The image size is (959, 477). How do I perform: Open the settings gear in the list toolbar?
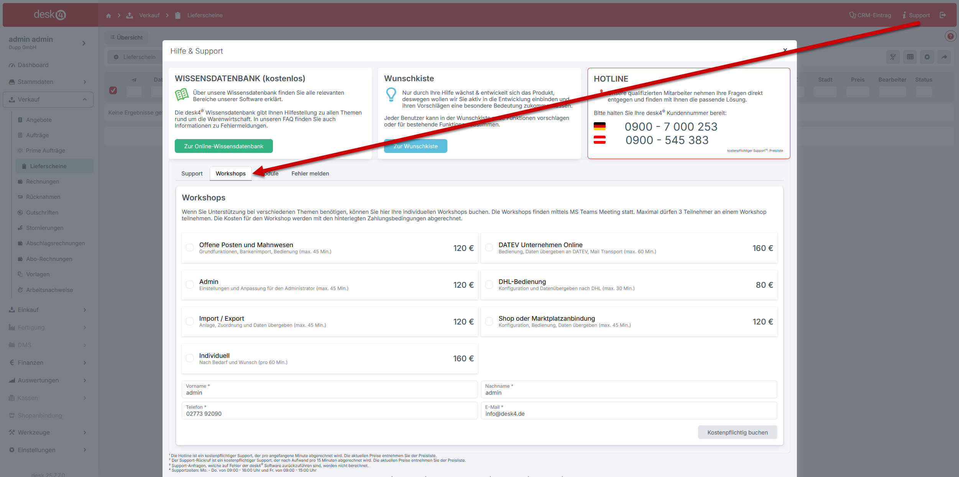pyautogui.click(x=927, y=57)
